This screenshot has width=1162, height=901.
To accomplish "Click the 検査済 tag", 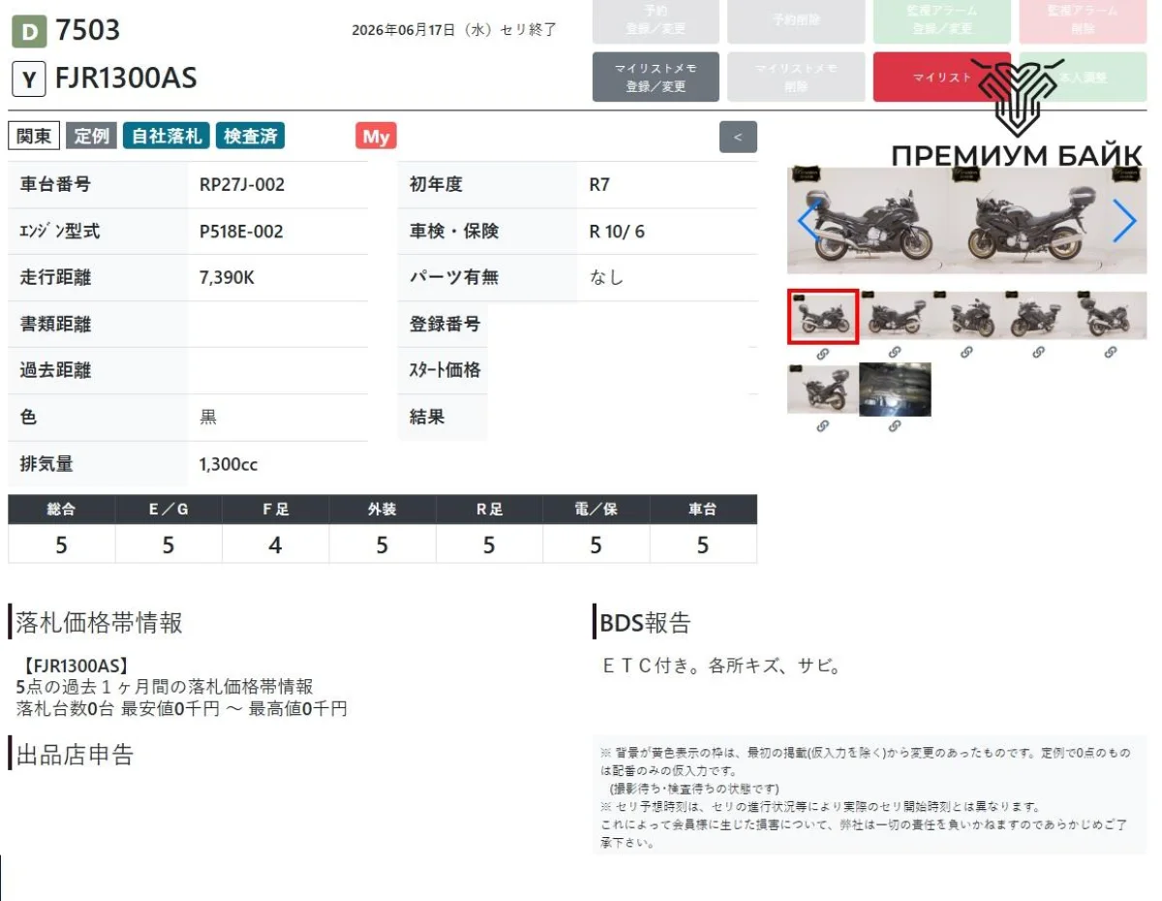I will 251,137.
